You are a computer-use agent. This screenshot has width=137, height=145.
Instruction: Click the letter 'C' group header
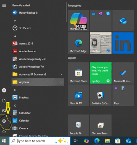(15, 105)
